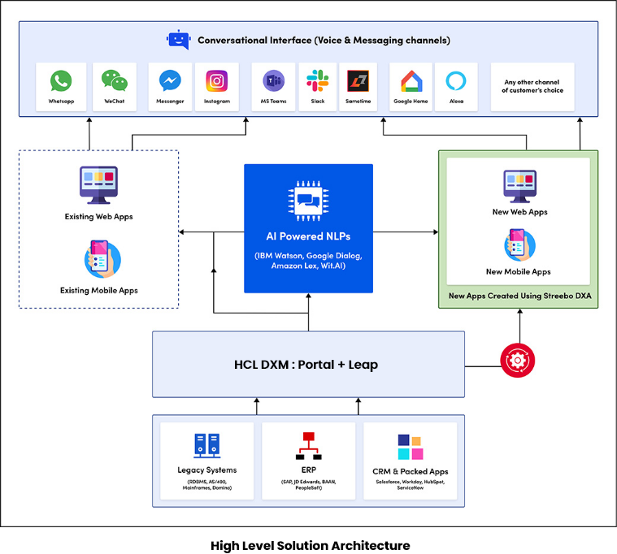Click the 'New Web Apps' label
617x554 pixels.
click(x=519, y=212)
